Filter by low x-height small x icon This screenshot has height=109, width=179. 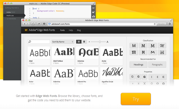pos(133,84)
